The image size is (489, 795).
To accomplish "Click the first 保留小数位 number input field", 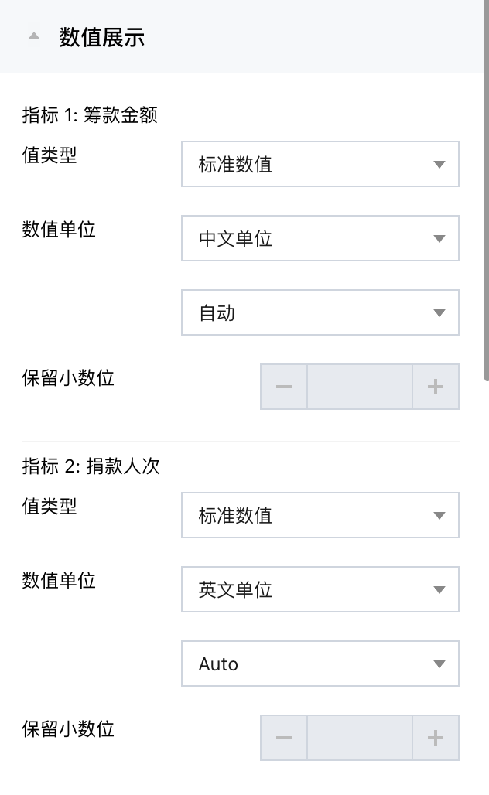I will pyautogui.click(x=359, y=387).
